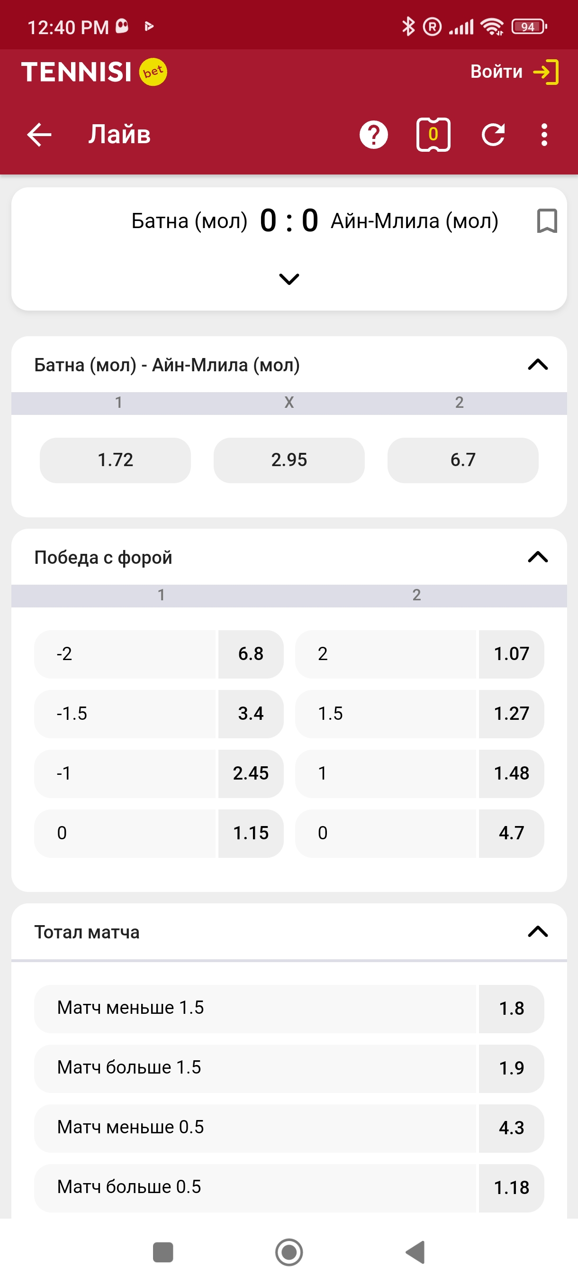Open the bet slip coupon icon
578x1286 pixels.
433,135
